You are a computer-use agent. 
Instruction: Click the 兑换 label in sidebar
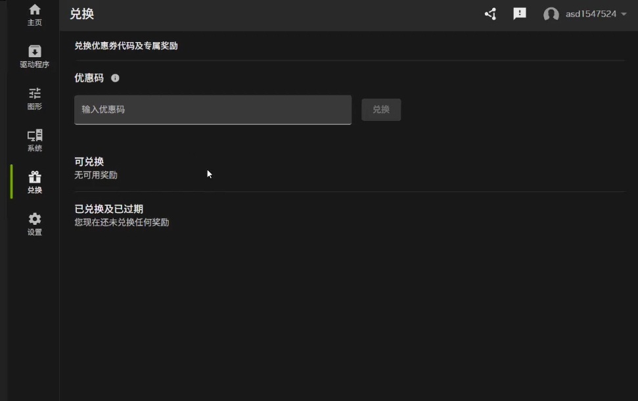[x=35, y=191]
